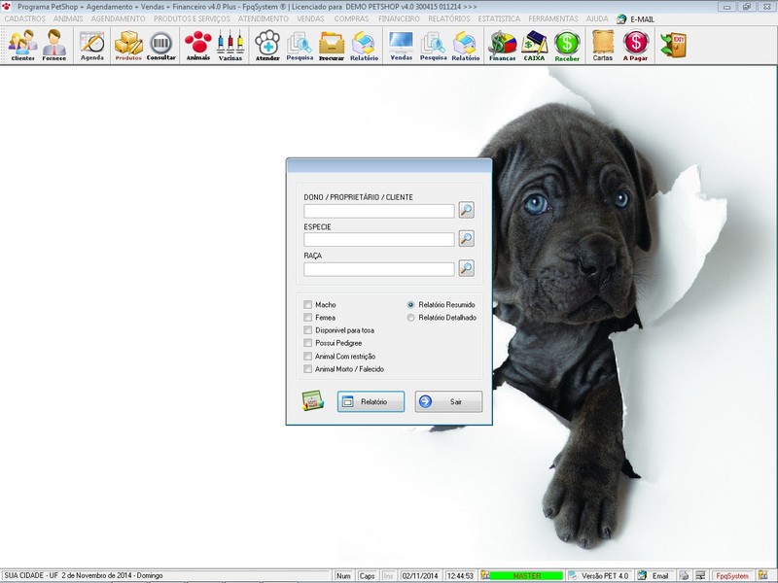This screenshot has height=583, width=778.
Task: Open the Animais red paw icon
Action: pyautogui.click(x=198, y=45)
